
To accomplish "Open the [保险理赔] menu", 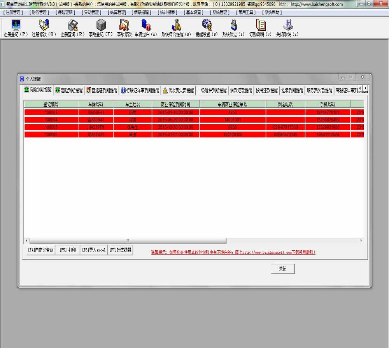I will 65,12.
